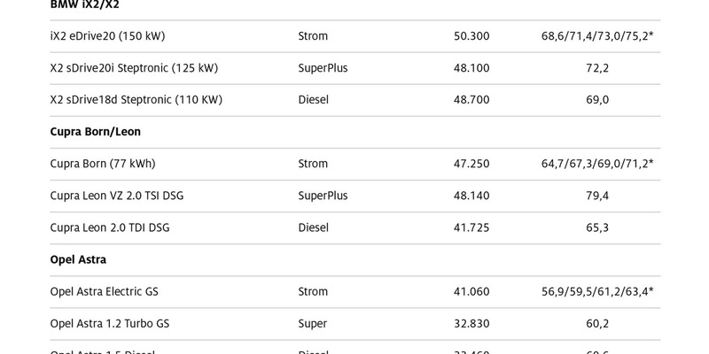Select "Cupra Leon VZ 2.0 TSI DSG" model

point(121,196)
